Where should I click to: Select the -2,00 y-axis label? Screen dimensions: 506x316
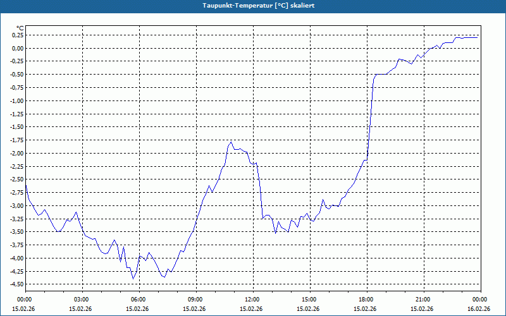(x=17, y=153)
